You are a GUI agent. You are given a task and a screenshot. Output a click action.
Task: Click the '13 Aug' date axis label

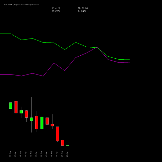(36, 154)
